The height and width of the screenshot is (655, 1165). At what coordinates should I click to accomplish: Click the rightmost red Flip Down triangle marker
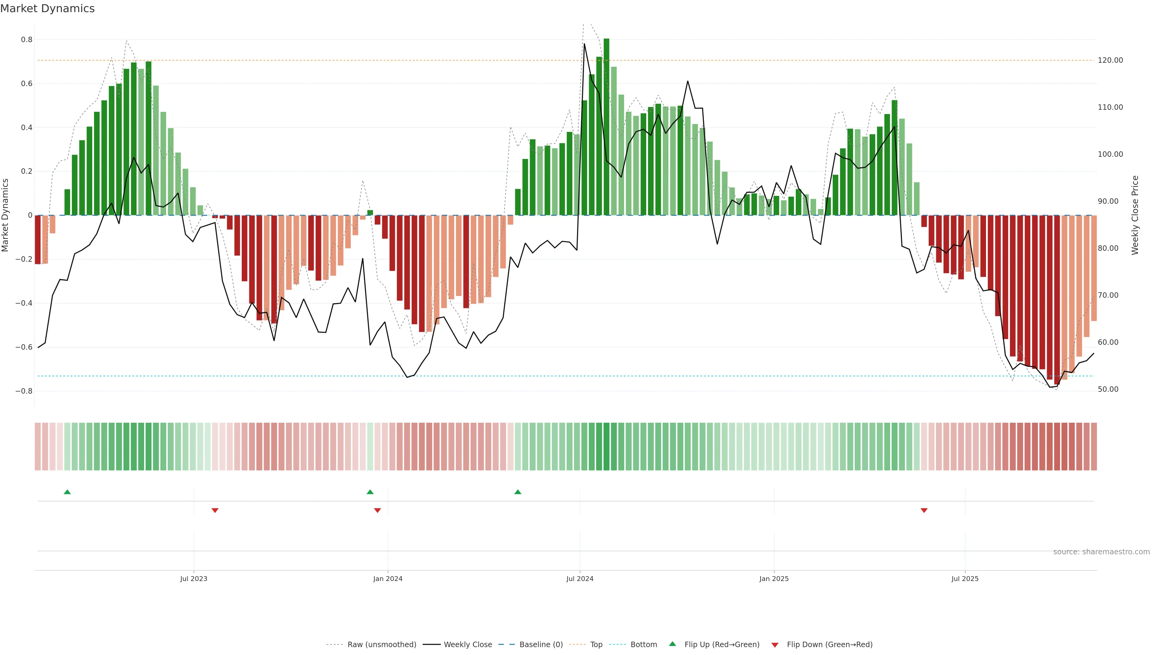click(x=924, y=510)
